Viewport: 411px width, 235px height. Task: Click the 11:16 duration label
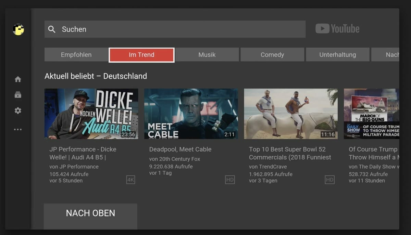click(327, 134)
